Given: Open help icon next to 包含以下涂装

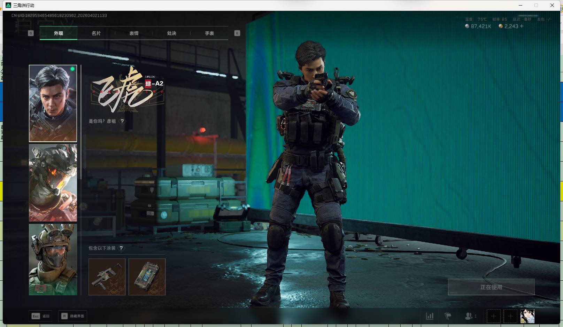Looking at the screenshot, I should pos(121,248).
